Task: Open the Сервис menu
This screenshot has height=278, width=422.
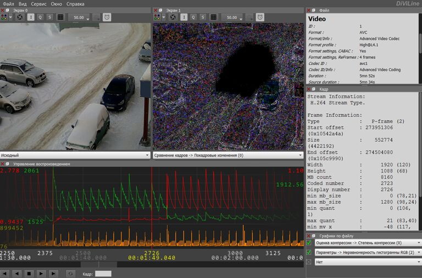Action: [x=38, y=4]
